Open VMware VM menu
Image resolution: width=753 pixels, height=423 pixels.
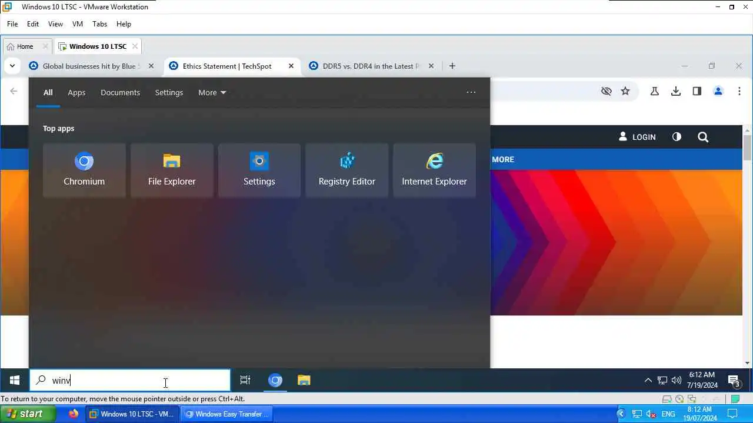coord(77,24)
